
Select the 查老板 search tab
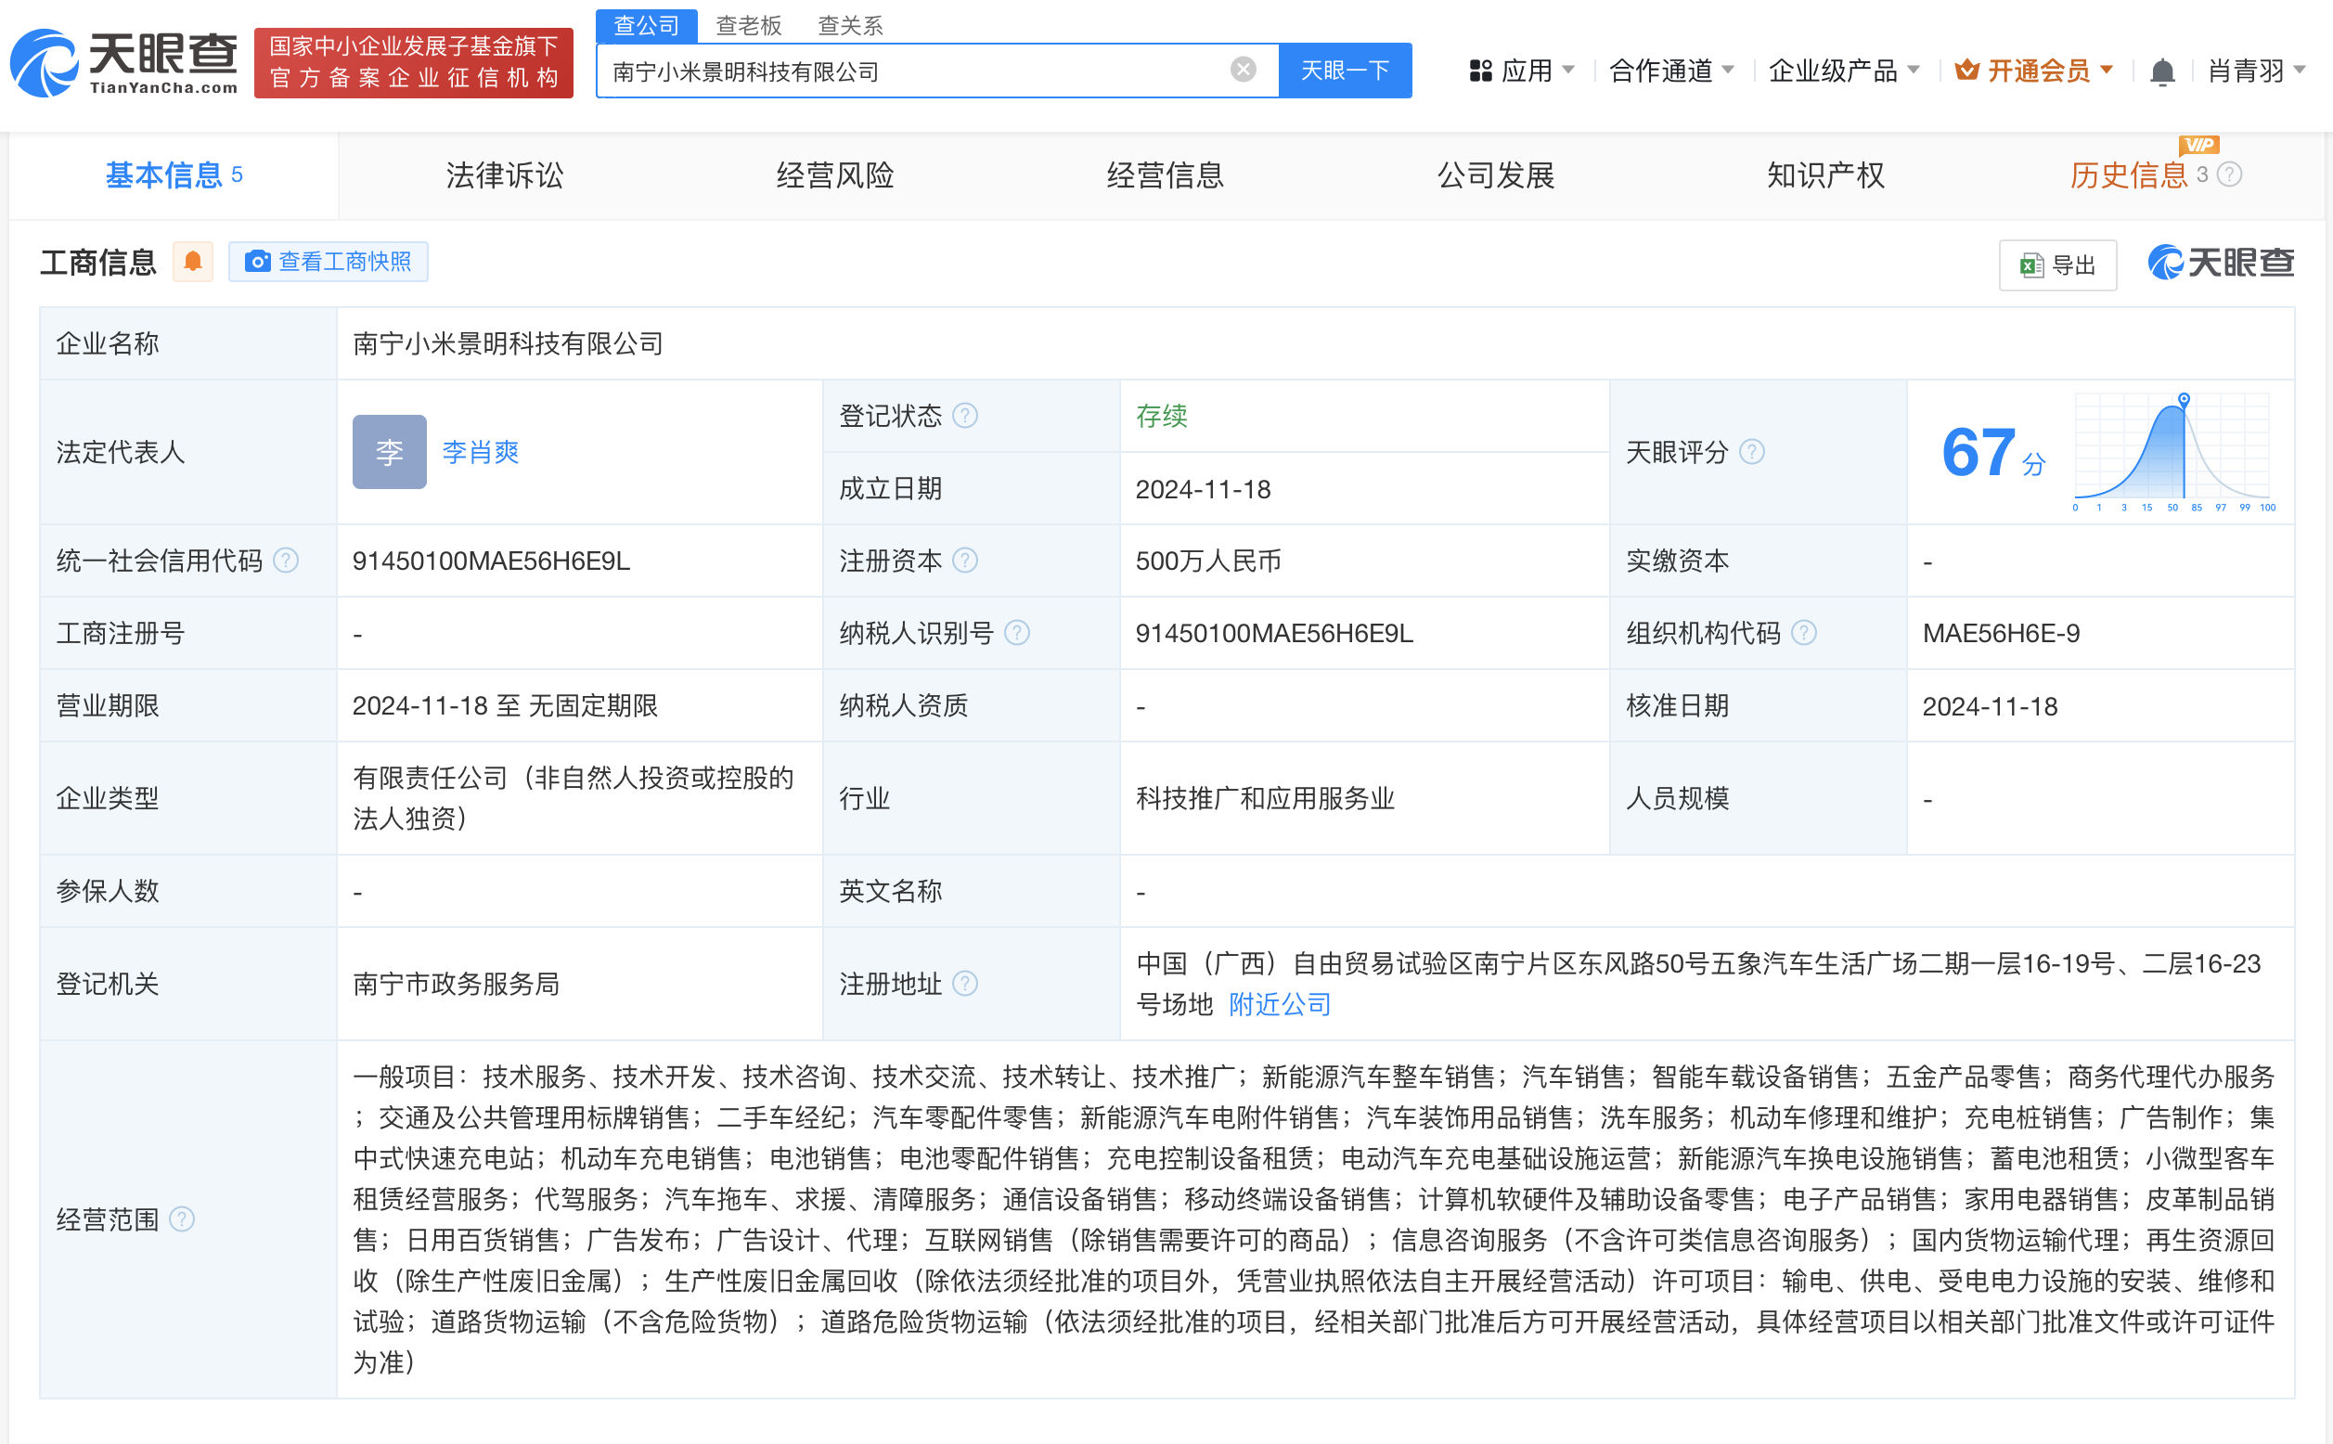[x=749, y=25]
